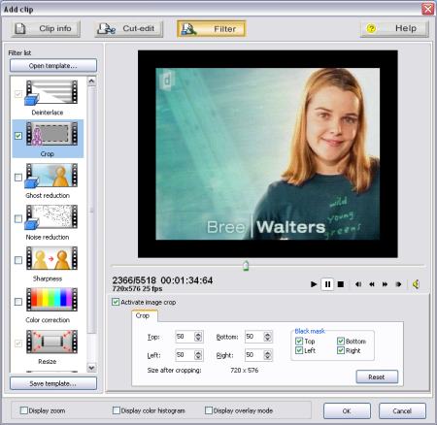
Task: Enable Display overlay mode checkbox
Action: click(209, 410)
